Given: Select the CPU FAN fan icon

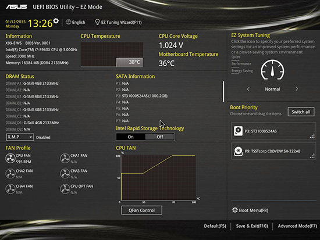Looking at the screenshot, I should (x=10, y=158).
